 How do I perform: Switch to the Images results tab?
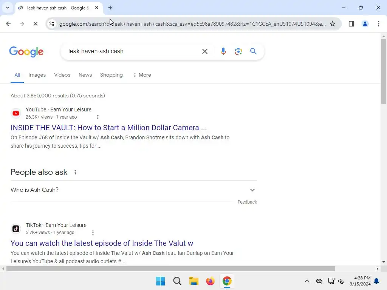37,75
